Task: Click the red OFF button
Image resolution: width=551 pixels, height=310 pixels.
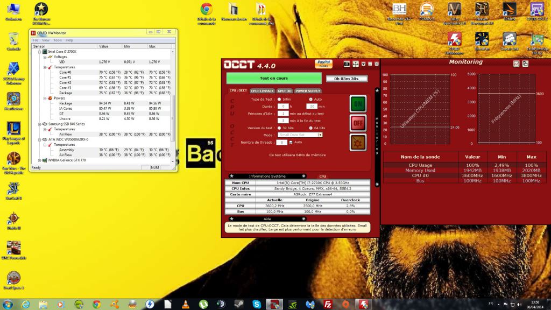Action: pos(358,123)
